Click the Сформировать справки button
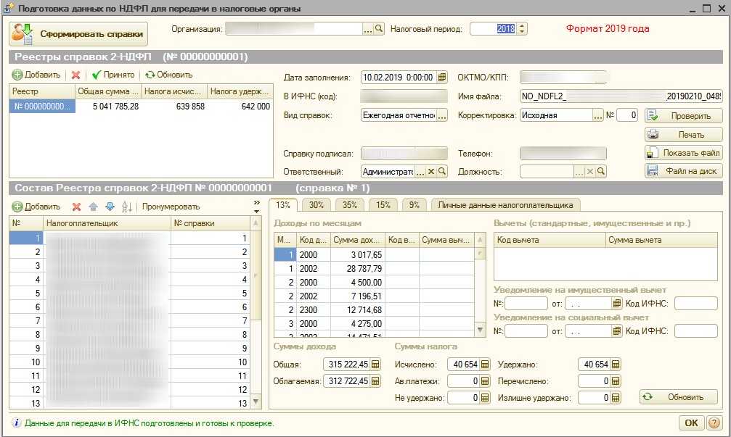 (x=78, y=33)
